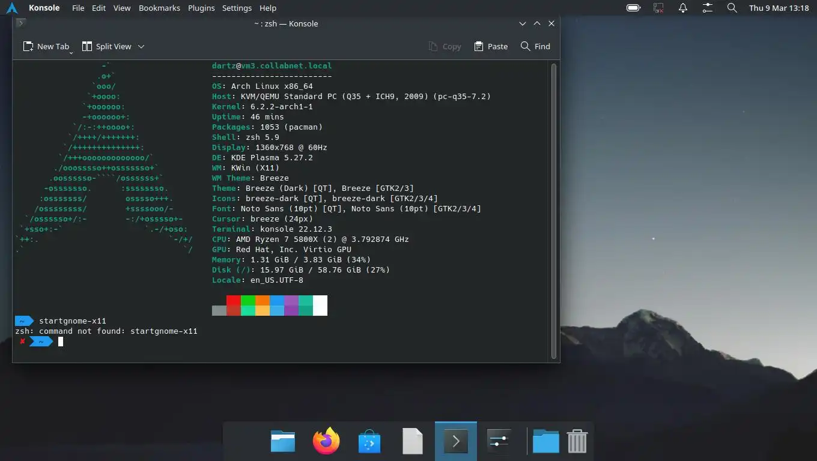Viewport: 817px width, 461px height.
Task: Open the clock showing Thu 9 Mar 13:18
Action: pyautogui.click(x=779, y=8)
